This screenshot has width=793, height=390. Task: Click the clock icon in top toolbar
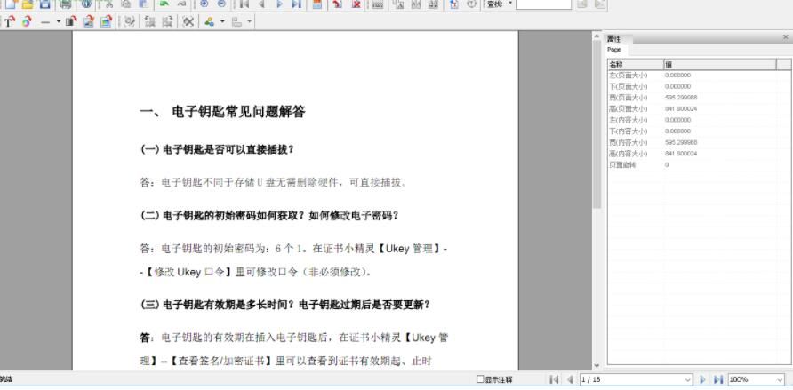[x=472, y=4]
